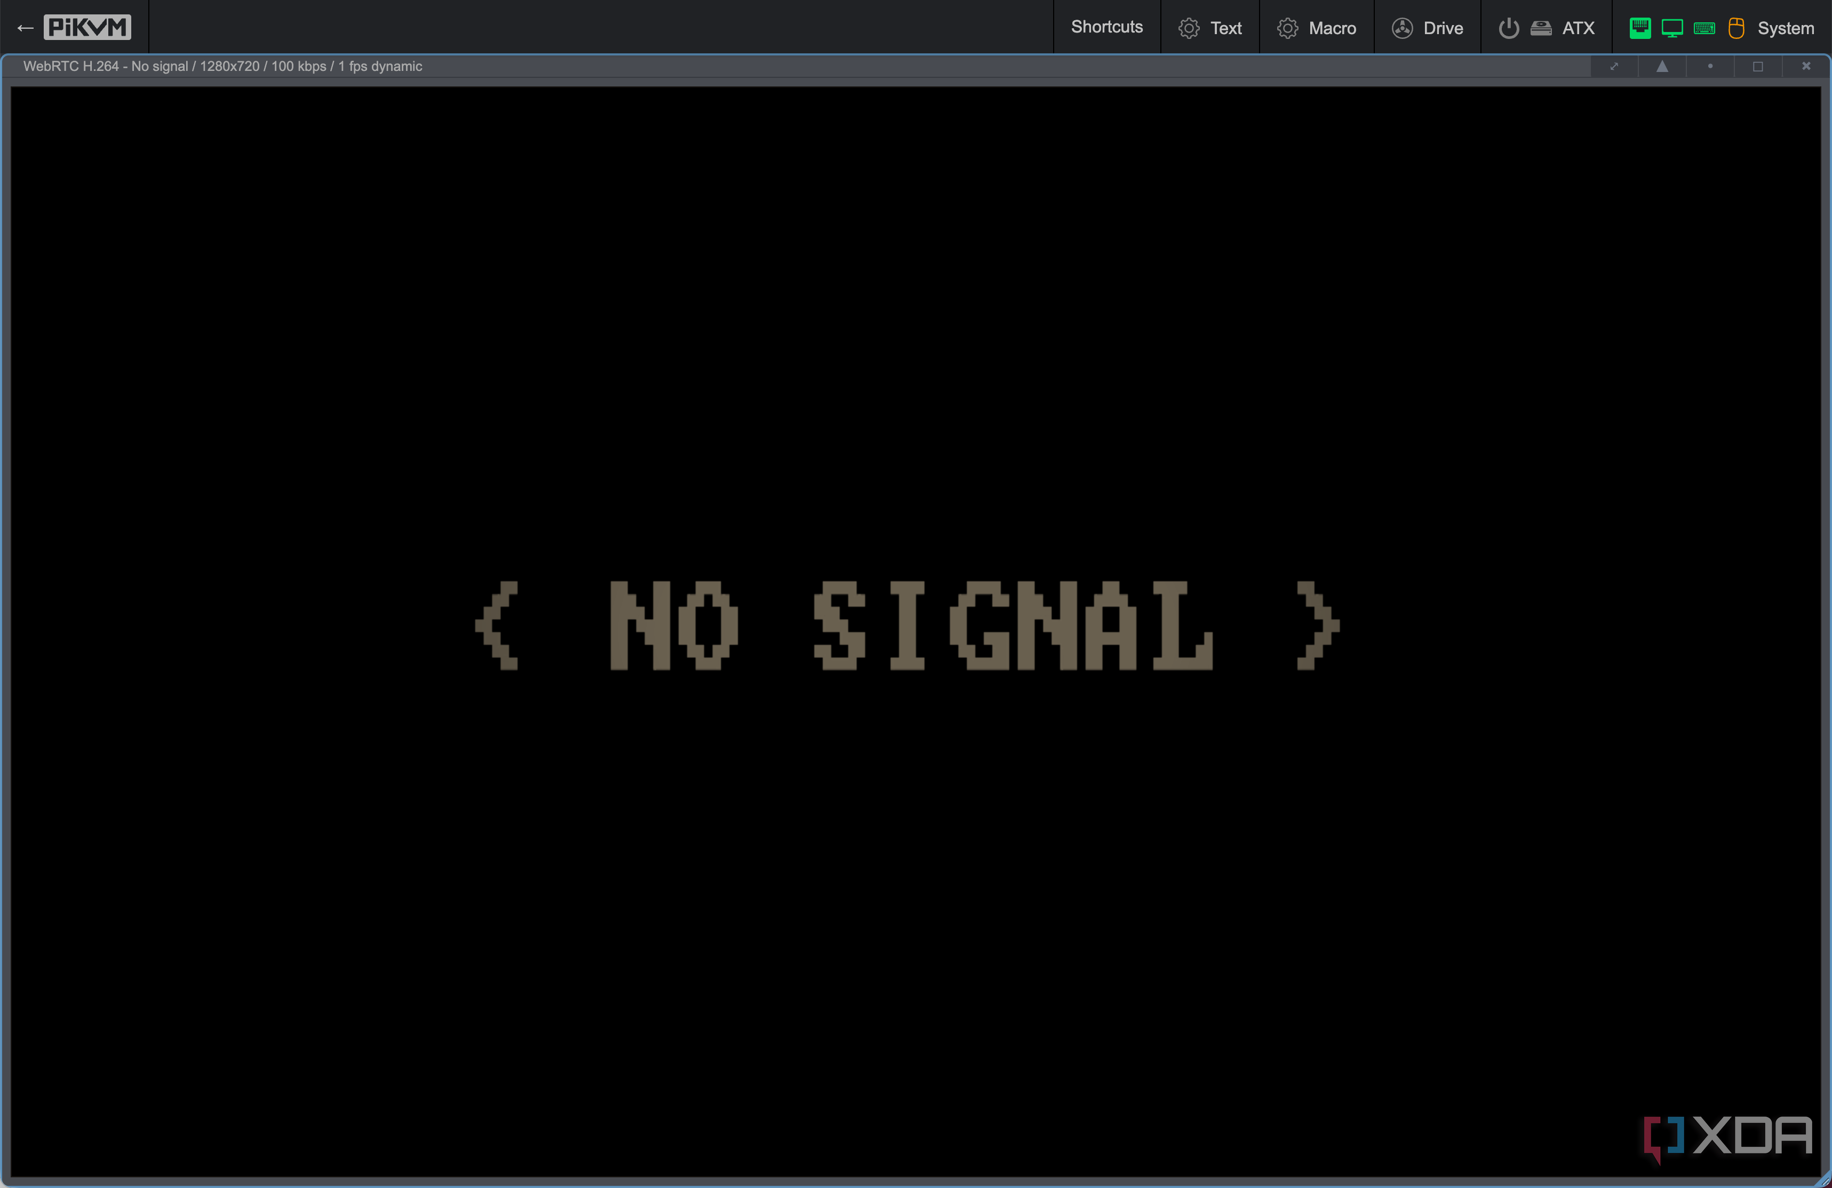Click the NO SIGNAL video stream area
Screen dimensions: 1832x1188
click(x=916, y=631)
